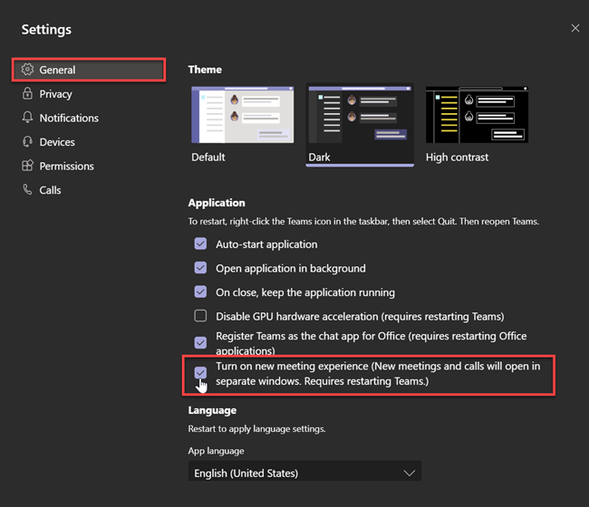Click the Calls phone icon

tap(27, 189)
